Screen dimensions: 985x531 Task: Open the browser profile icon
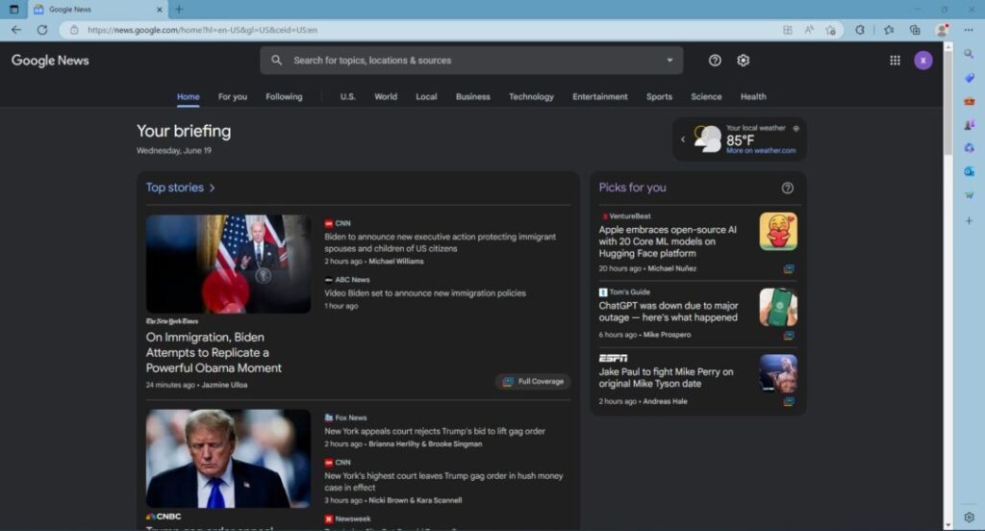coord(942,30)
